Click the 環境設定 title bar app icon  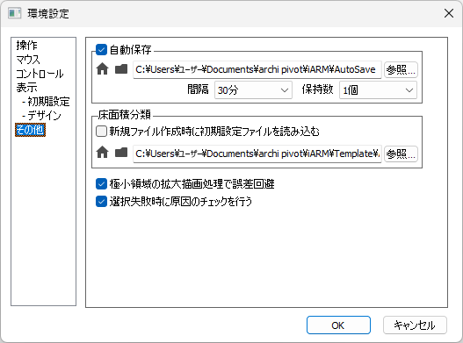pos(14,13)
